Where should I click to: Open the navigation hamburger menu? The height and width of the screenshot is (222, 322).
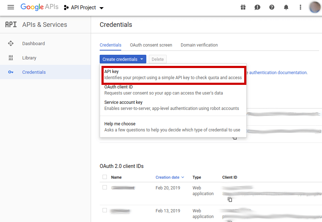tap(10, 7)
